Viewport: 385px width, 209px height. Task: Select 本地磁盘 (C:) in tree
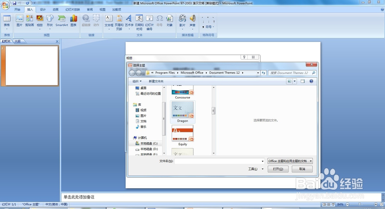[146, 144]
